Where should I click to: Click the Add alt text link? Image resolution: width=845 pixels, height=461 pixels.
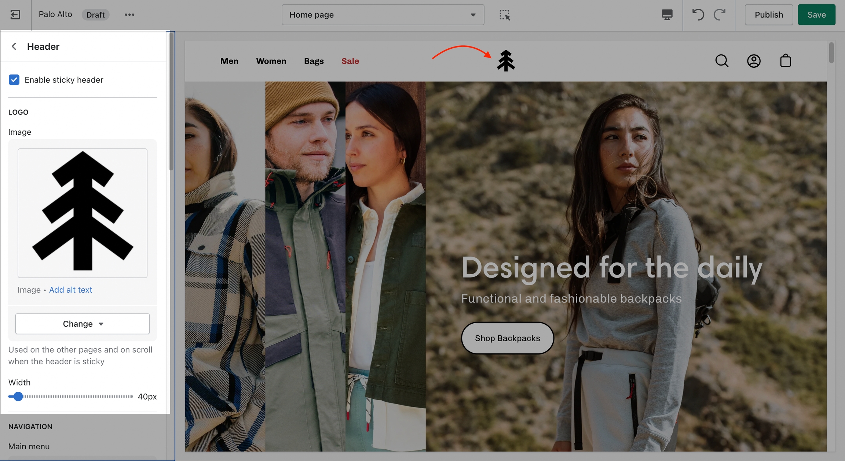(70, 290)
